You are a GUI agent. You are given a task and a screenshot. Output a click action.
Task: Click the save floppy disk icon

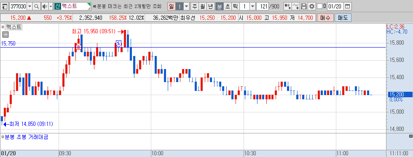304,6
